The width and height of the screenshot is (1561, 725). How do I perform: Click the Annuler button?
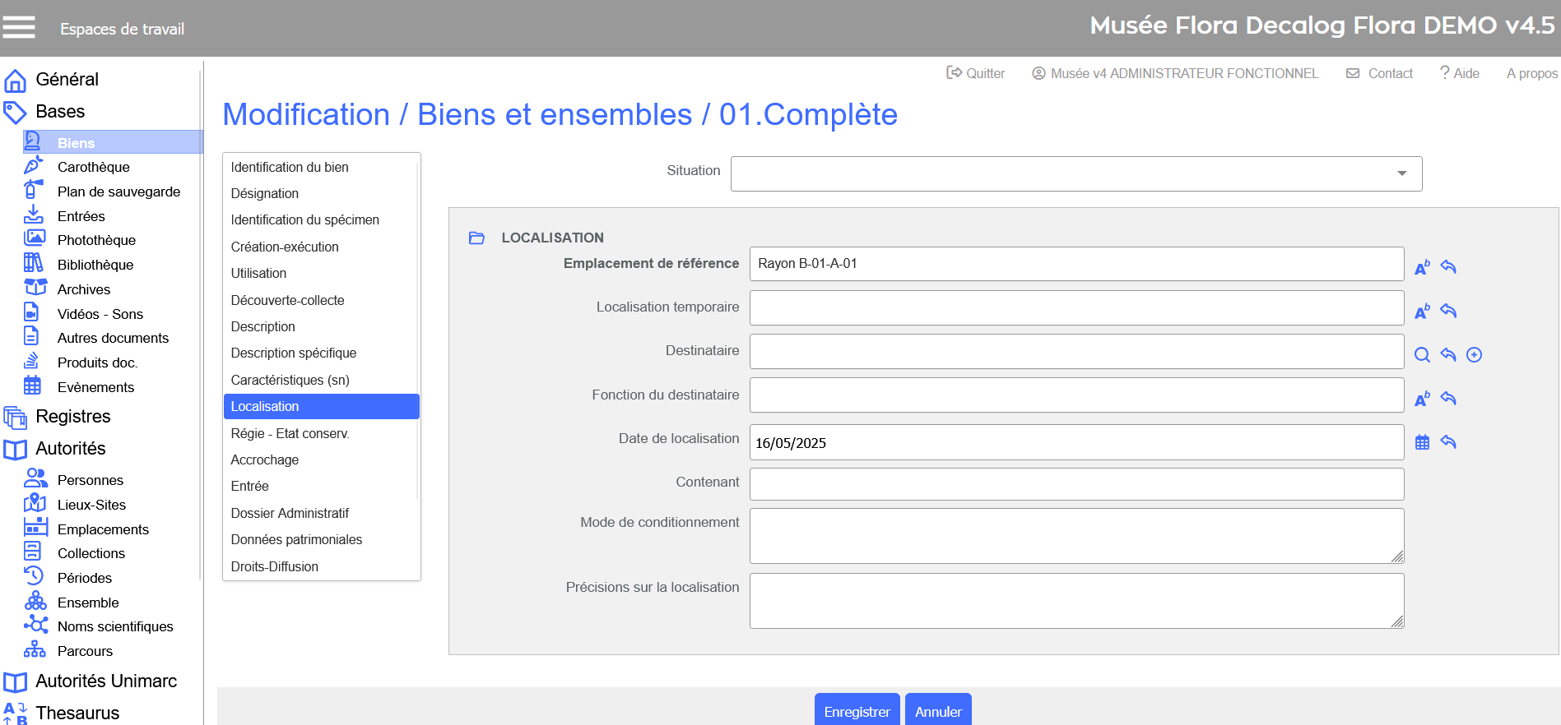(x=938, y=711)
